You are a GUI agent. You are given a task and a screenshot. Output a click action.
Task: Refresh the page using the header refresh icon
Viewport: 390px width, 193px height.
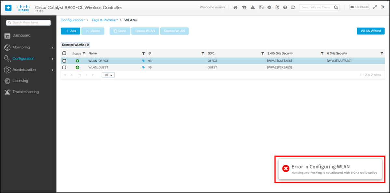(x=293, y=7)
